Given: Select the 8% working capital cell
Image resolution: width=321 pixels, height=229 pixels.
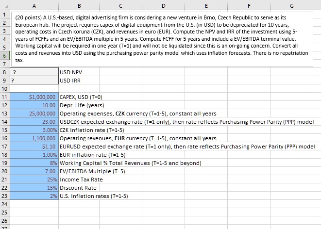Looking at the screenshot, I should pos(34,163).
